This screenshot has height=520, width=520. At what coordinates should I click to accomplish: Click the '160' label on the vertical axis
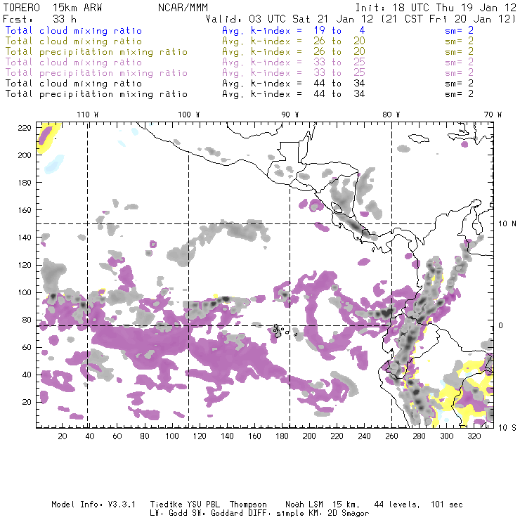25,210
